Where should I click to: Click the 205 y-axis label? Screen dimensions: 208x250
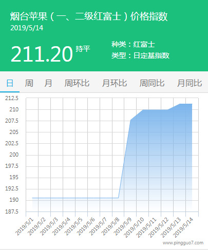pyautogui.click(x=14, y=132)
